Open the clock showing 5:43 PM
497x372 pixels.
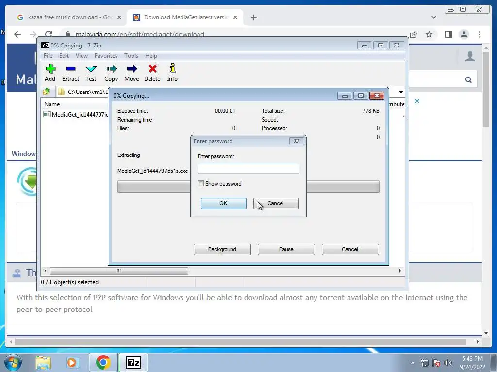[x=473, y=363]
